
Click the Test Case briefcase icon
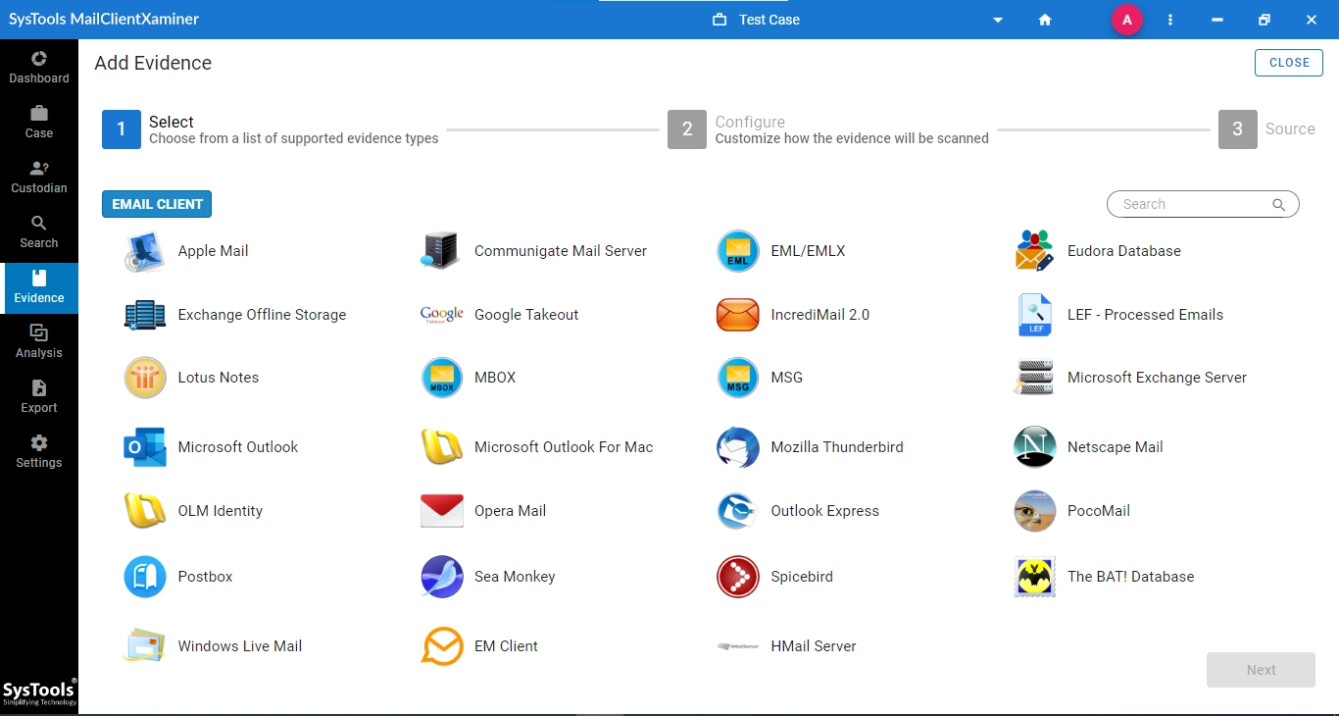point(719,20)
